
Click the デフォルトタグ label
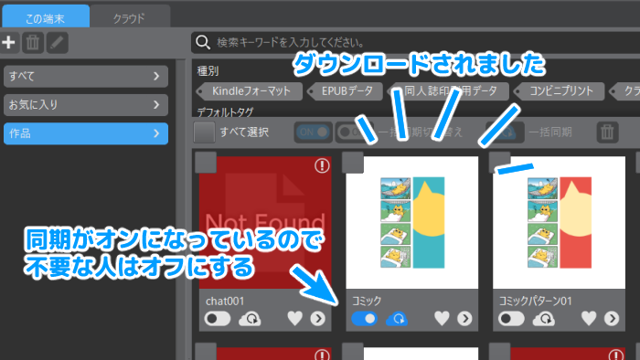[225, 111]
